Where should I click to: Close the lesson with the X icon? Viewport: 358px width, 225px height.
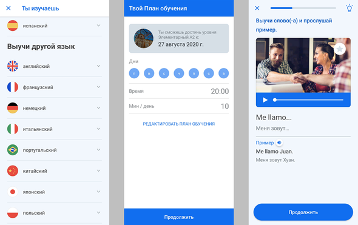(257, 8)
